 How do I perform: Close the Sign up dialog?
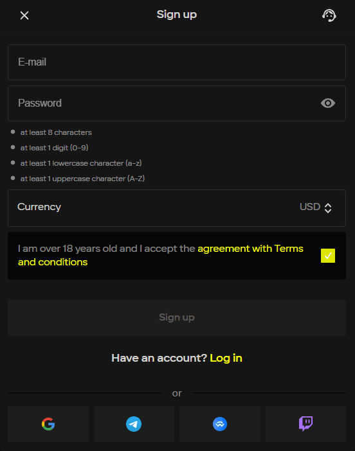(x=24, y=15)
